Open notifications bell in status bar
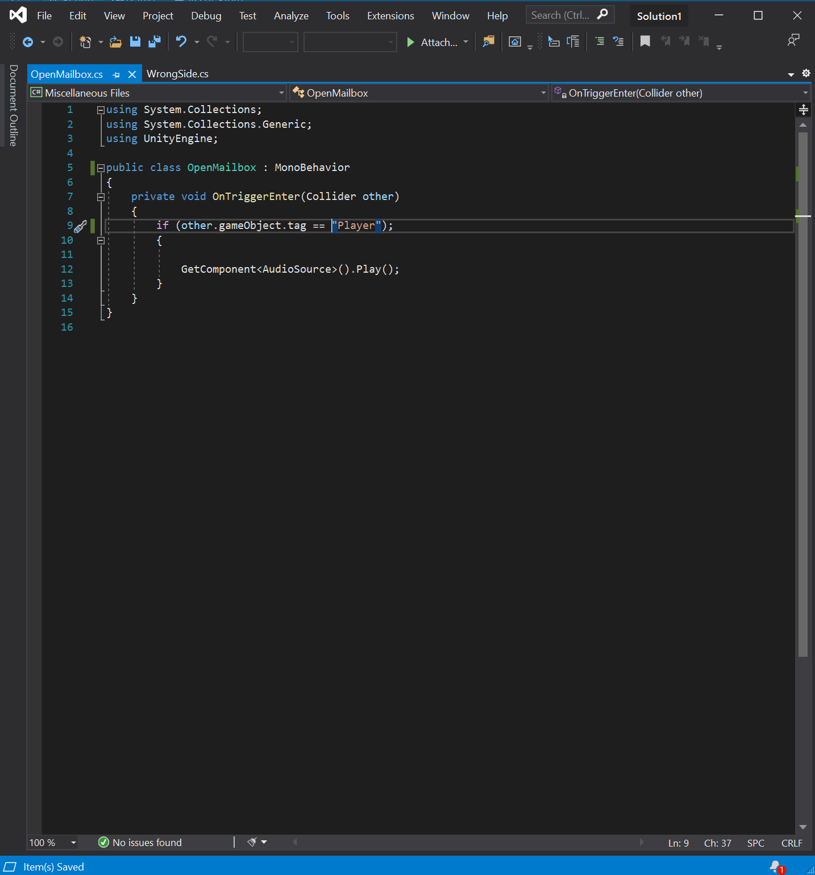Image resolution: width=815 pixels, height=875 pixels. coord(776,866)
